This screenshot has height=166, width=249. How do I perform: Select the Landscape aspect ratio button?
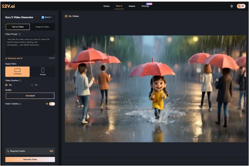point(17,71)
